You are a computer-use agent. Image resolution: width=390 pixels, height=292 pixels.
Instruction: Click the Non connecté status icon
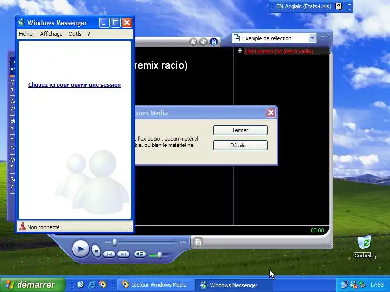point(22,226)
